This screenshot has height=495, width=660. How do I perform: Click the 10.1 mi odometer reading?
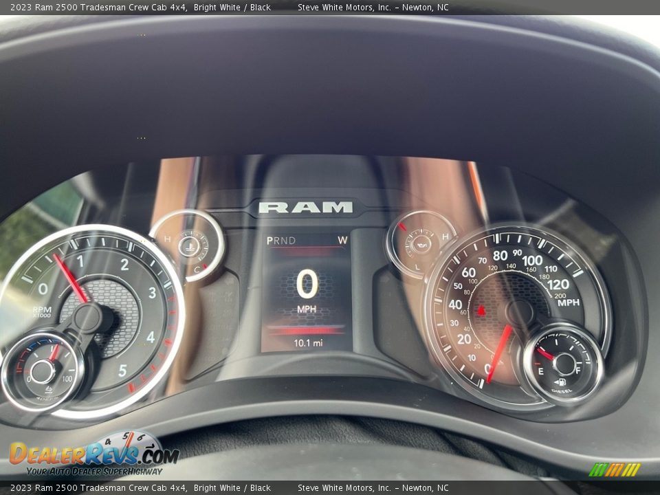tap(308, 343)
